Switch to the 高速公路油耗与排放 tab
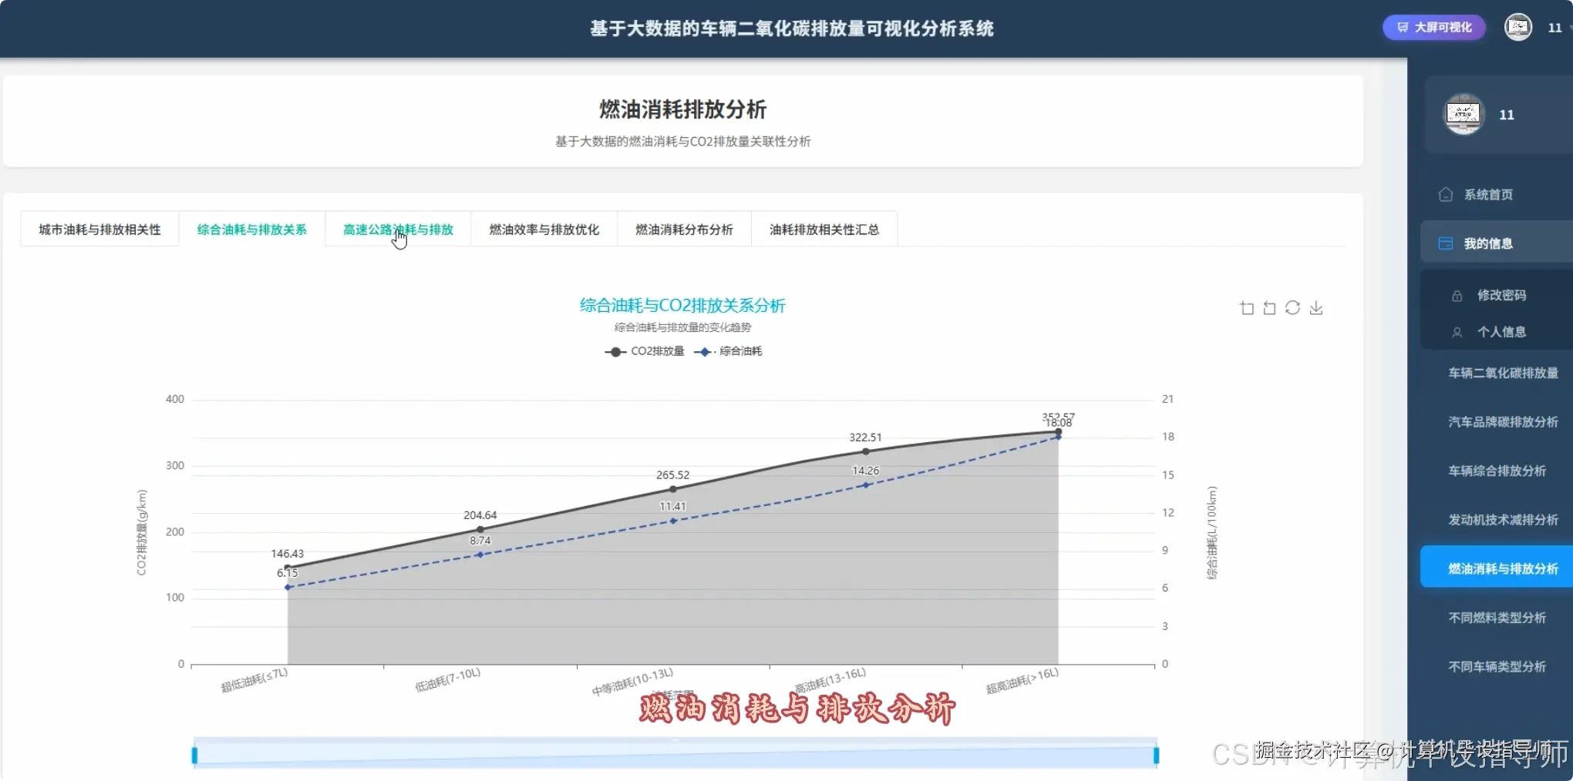The height and width of the screenshot is (781, 1573). click(398, 229)
